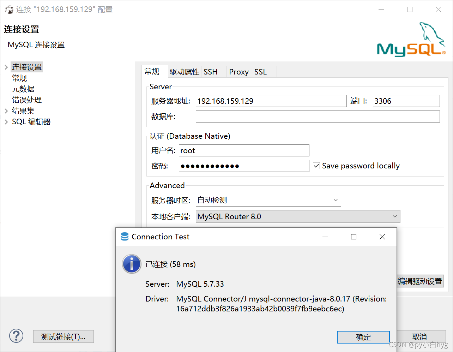
Task: Switch to the 驱动属性 tab
Action: pos(184,72)
